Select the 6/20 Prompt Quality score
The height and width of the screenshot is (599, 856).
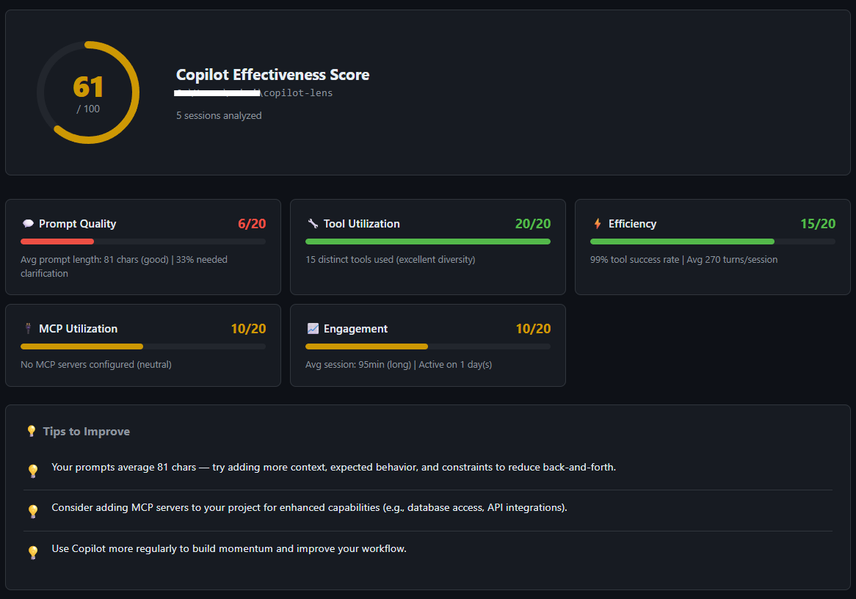pos(252,223)
